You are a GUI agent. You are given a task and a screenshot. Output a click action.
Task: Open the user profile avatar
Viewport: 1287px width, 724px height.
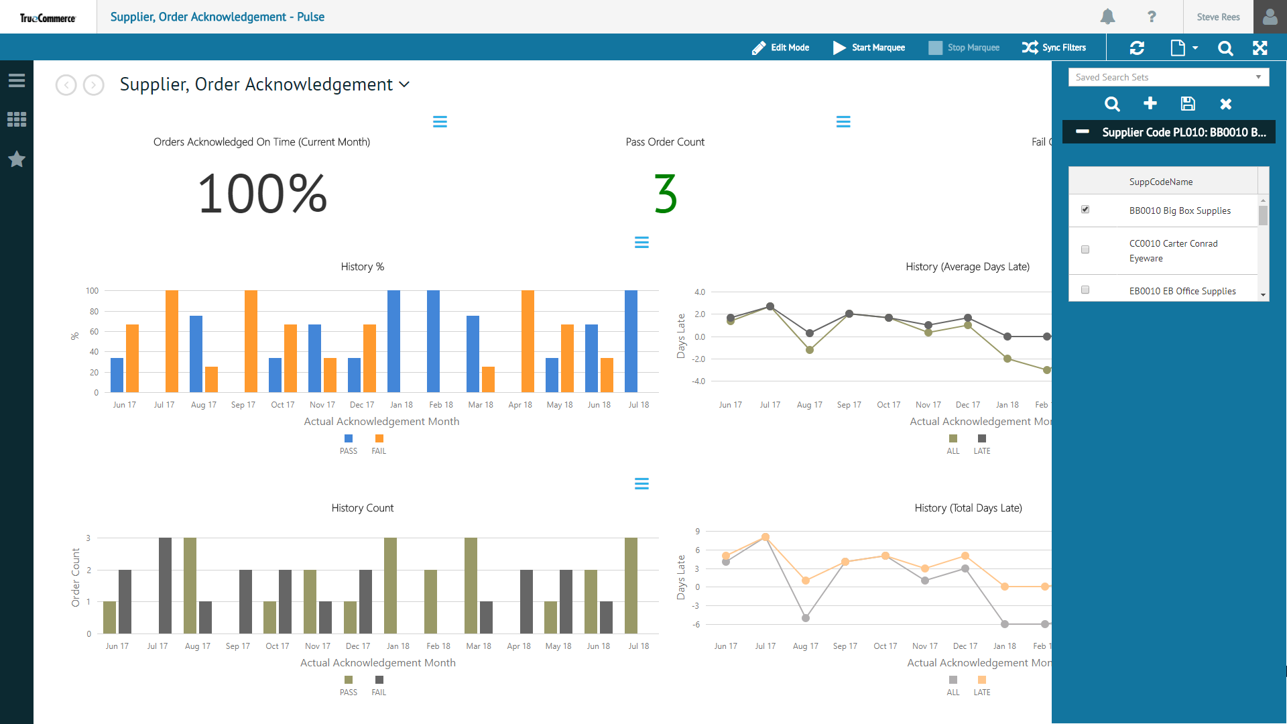(x=1270, y=17)
